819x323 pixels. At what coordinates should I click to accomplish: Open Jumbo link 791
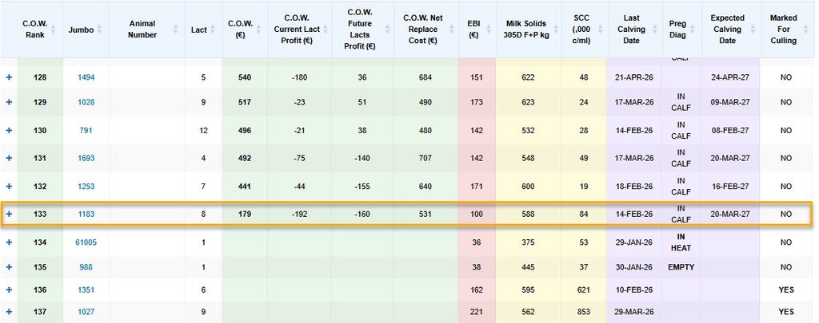click(x=86, y=130)
